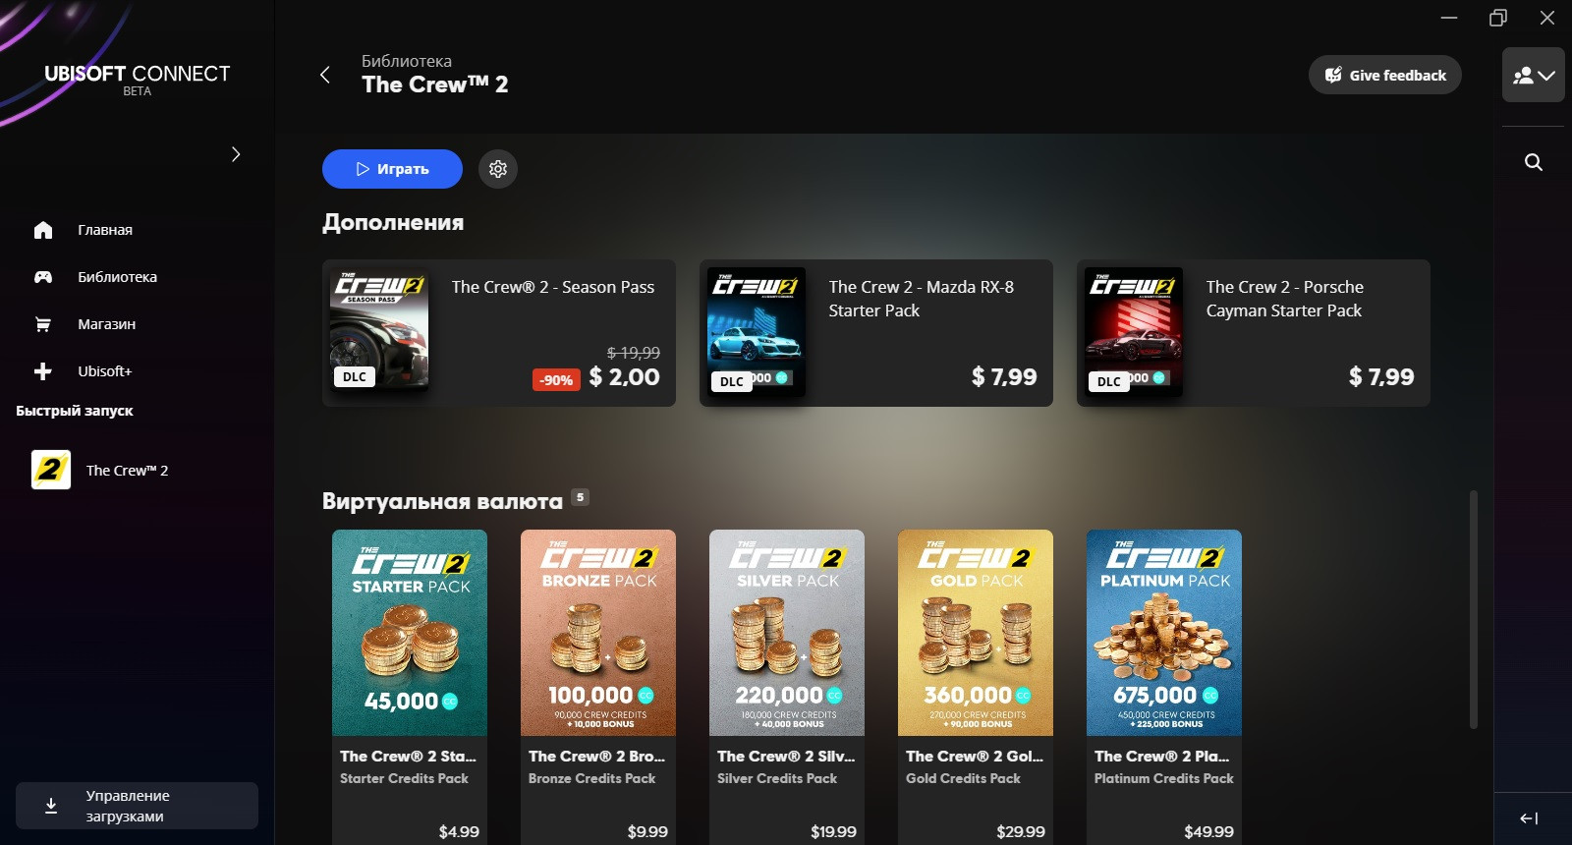Click the Ubisoft+ plus icon
The image size is (1572, 845).
coord(43,371)
